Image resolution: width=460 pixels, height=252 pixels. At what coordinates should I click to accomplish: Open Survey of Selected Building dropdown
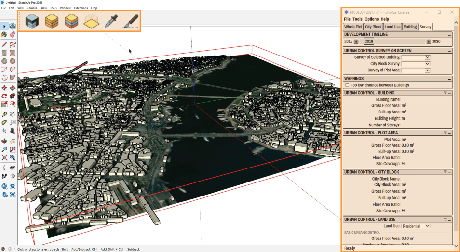click(416, 57)
